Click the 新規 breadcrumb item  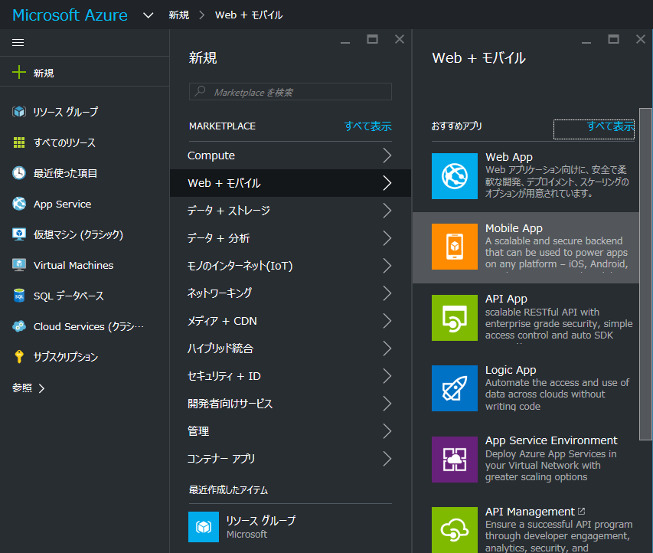179,15
